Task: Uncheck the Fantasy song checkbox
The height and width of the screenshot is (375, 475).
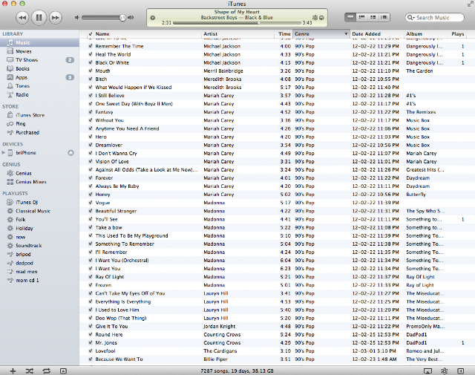Action: (x=91, y=112)
